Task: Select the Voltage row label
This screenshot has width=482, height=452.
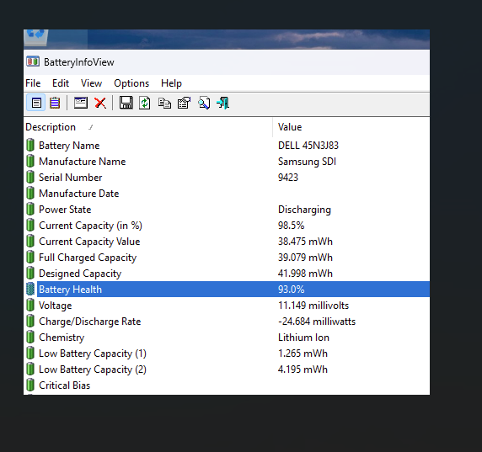Action: pos(56,306)
